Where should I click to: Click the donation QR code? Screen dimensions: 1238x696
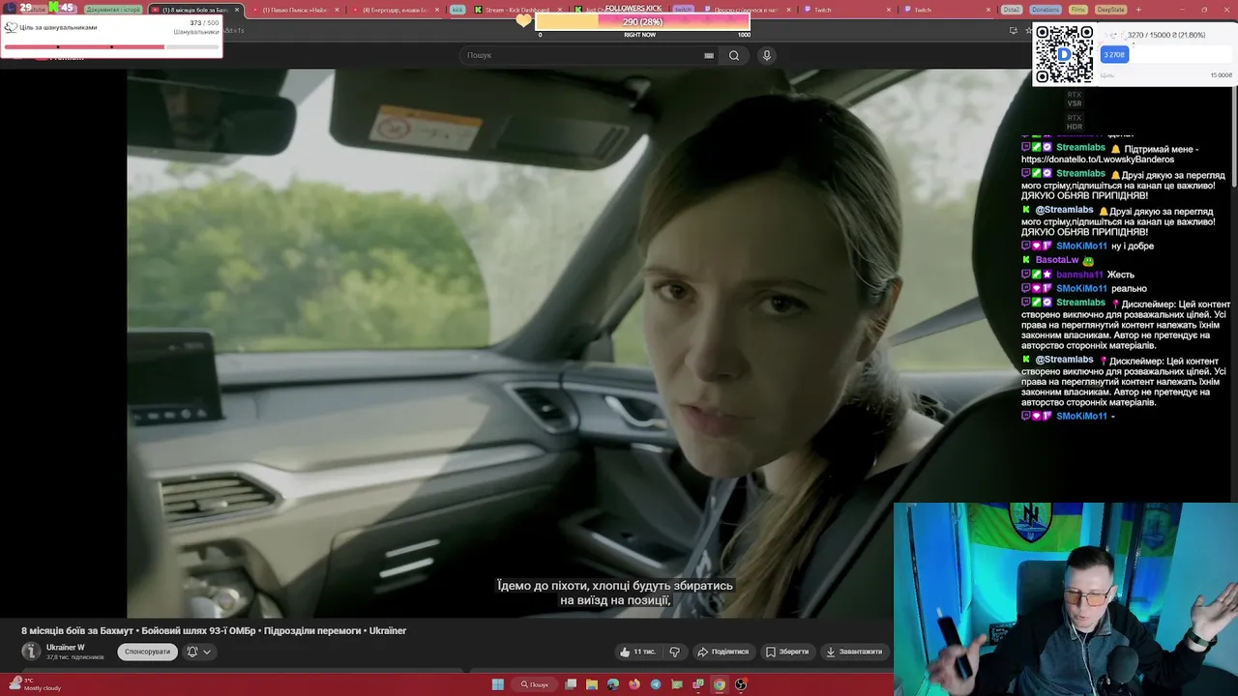[x=1064, y=54]
